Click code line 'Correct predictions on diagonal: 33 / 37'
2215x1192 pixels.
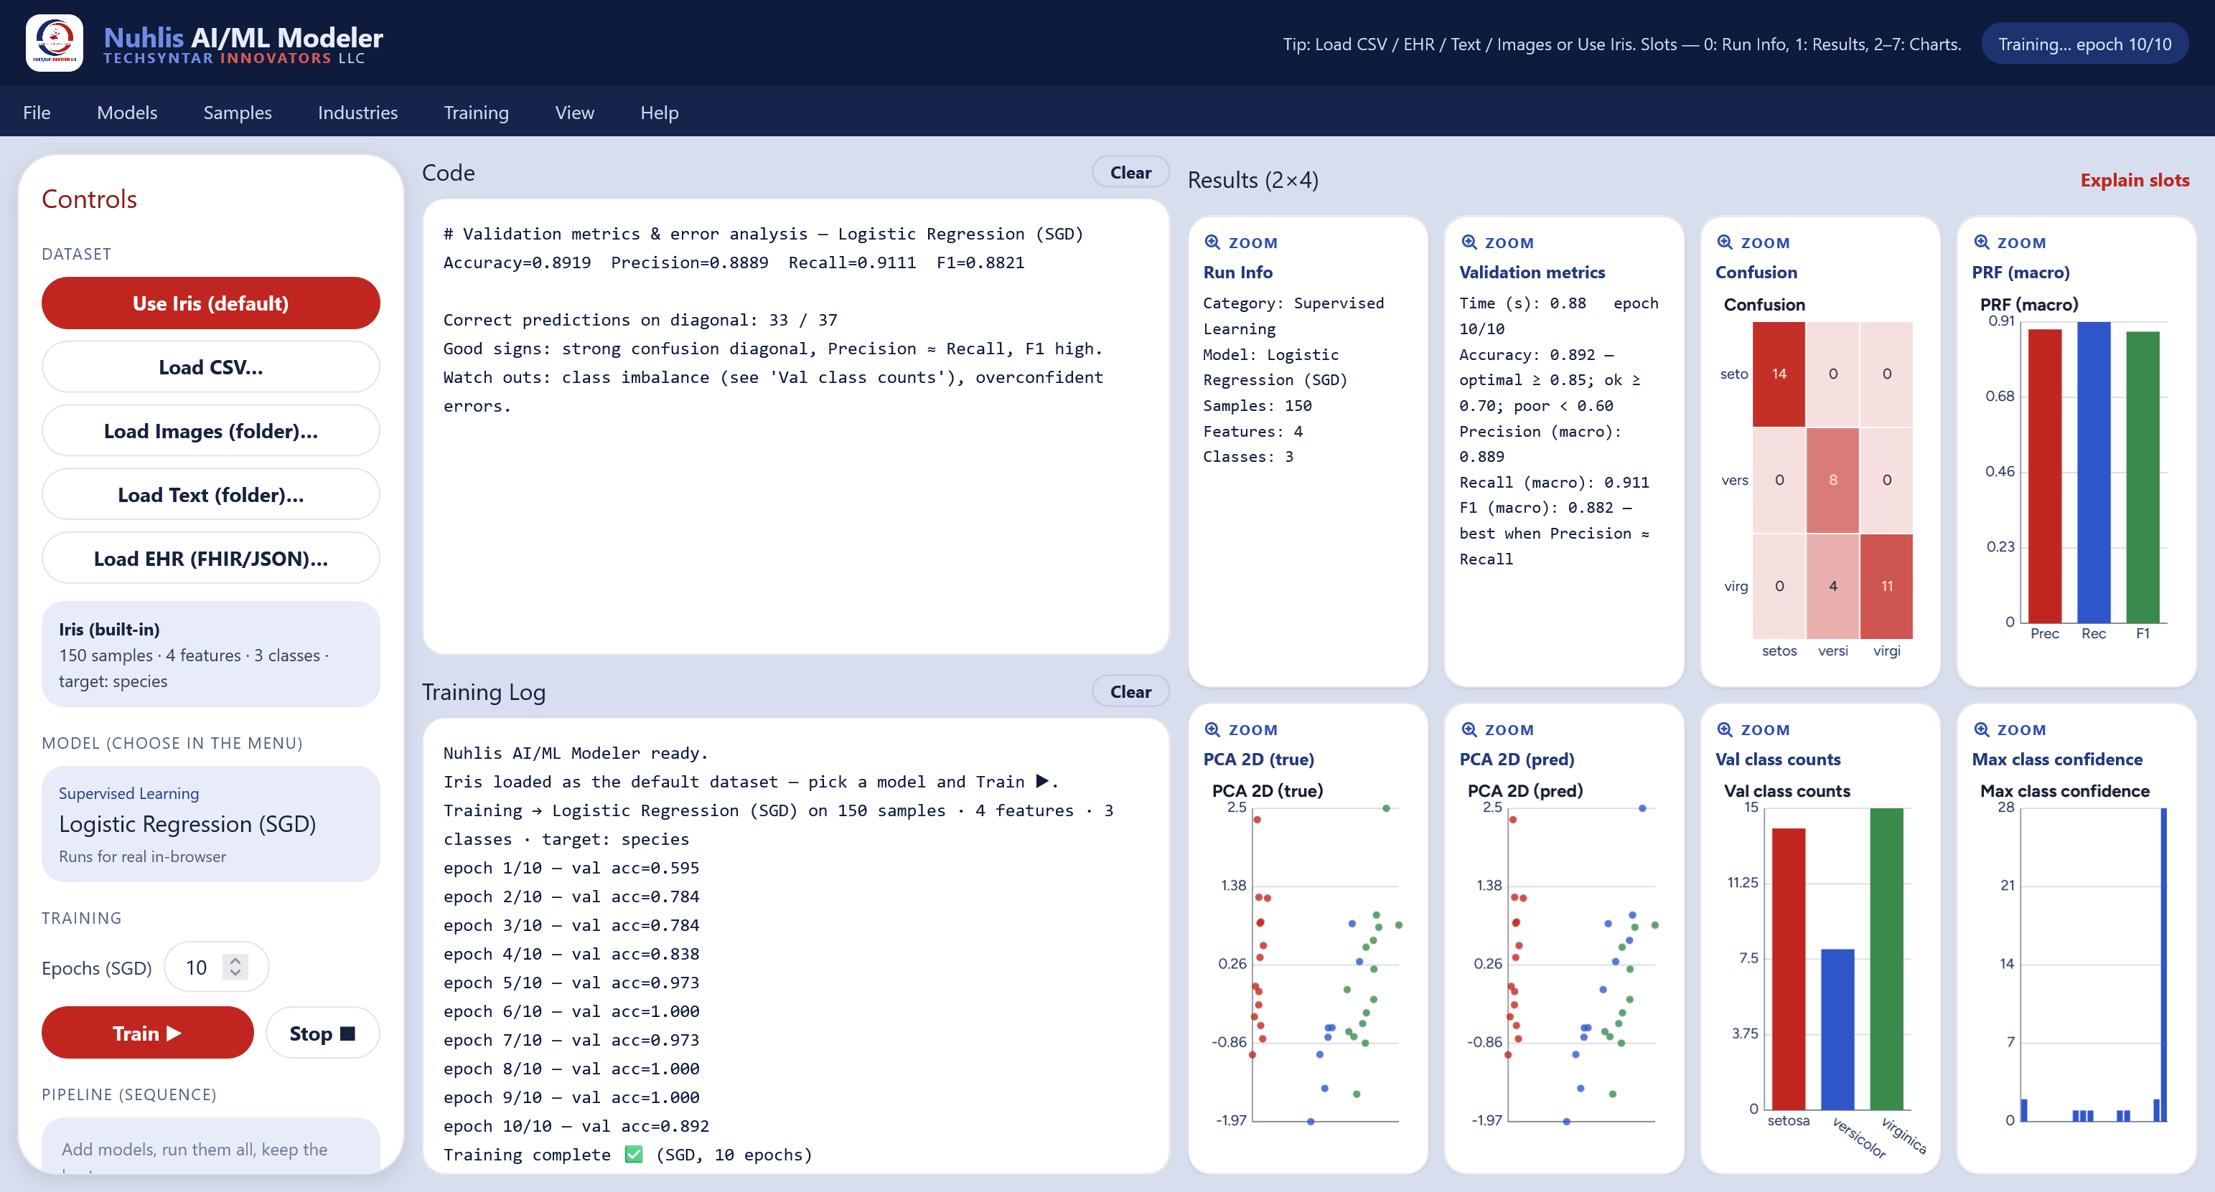[640, 320]
